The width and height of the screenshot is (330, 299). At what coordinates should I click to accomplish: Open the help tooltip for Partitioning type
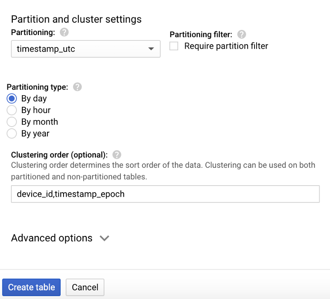tap(77, 87)
